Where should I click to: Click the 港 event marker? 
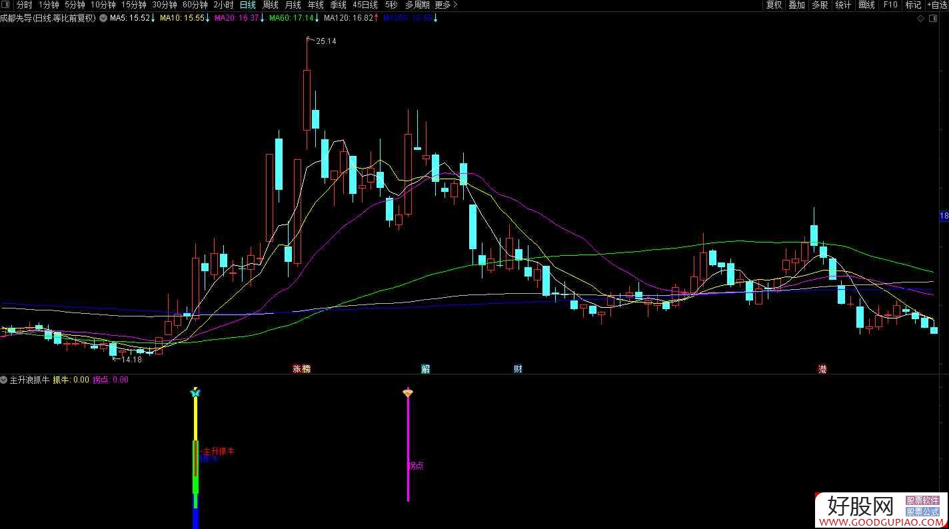tap(822, 368)
